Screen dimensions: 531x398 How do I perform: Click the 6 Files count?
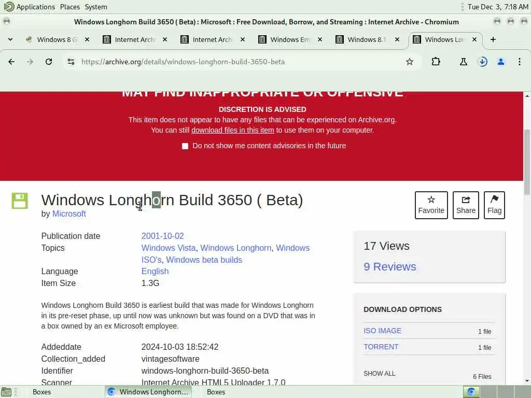coord(482,376)
